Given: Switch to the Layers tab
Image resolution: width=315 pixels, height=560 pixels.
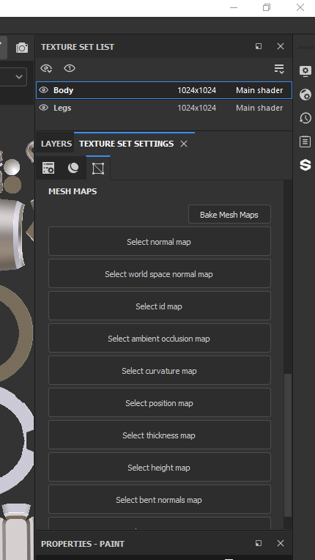Looking at the screenshot, I should point(56,144).
